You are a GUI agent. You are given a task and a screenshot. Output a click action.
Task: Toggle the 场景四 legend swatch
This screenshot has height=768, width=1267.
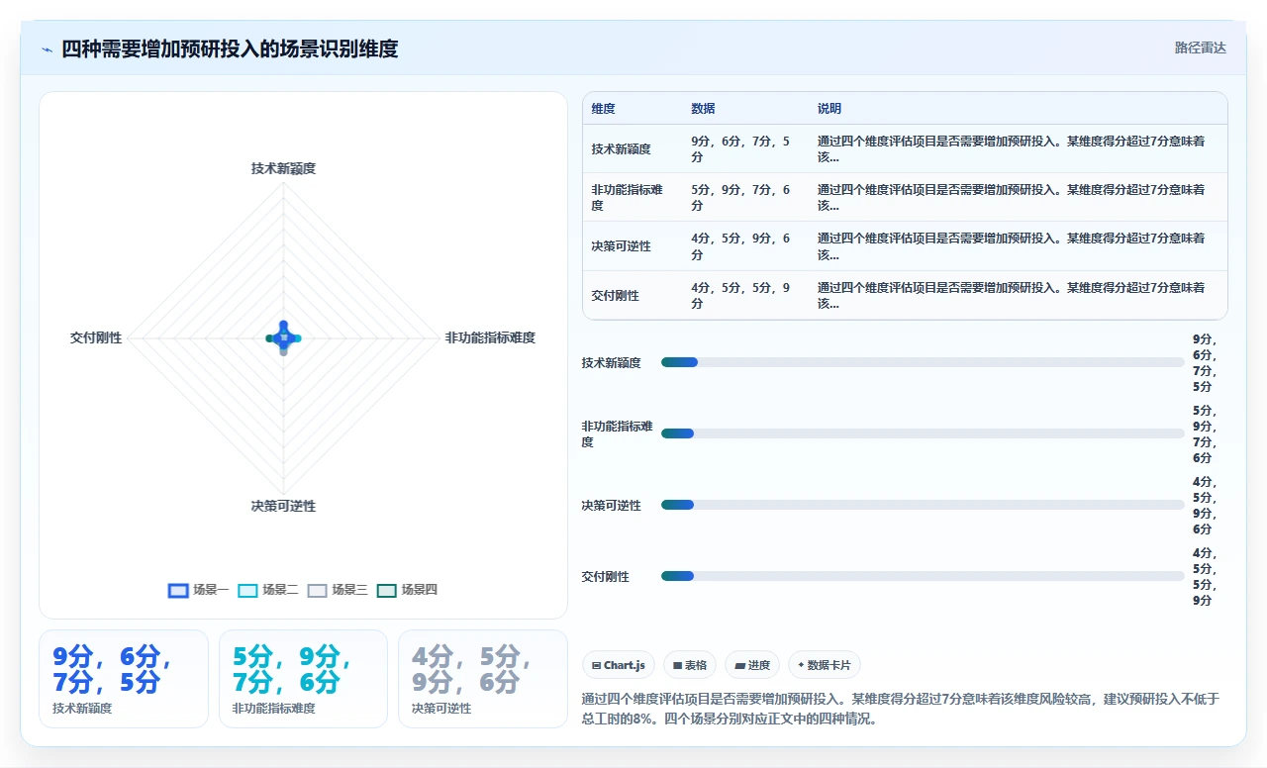[x=387, y=590]
